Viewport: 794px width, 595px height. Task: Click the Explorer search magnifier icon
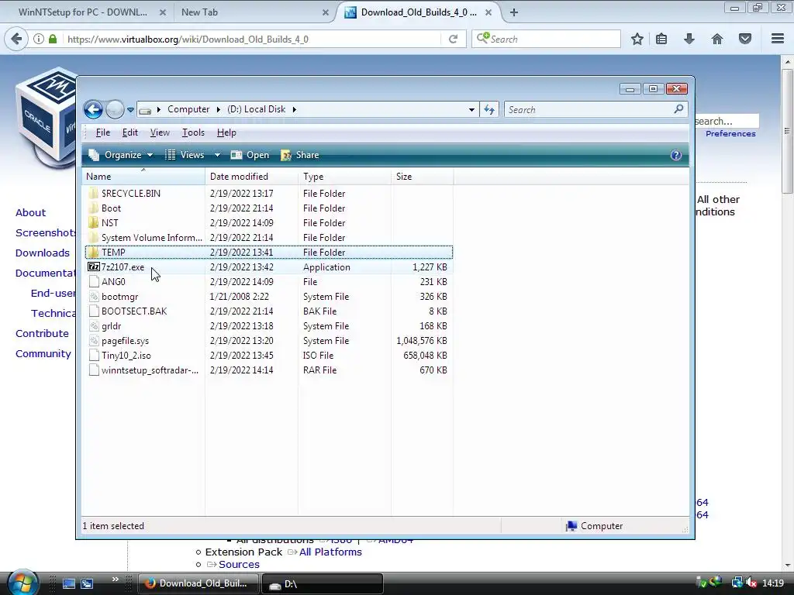coord(678,108)
